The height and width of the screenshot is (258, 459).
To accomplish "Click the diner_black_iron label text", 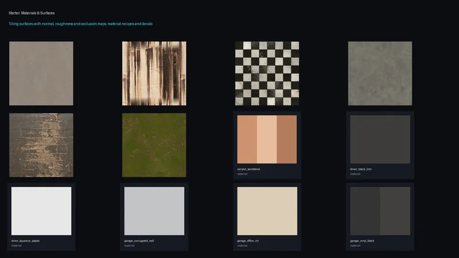I will click(361, 169).
